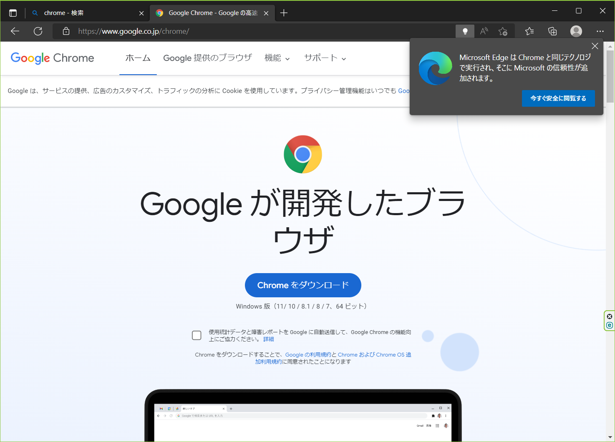
Task: Add this page to favorites star icon
Action: click(503, 31)
